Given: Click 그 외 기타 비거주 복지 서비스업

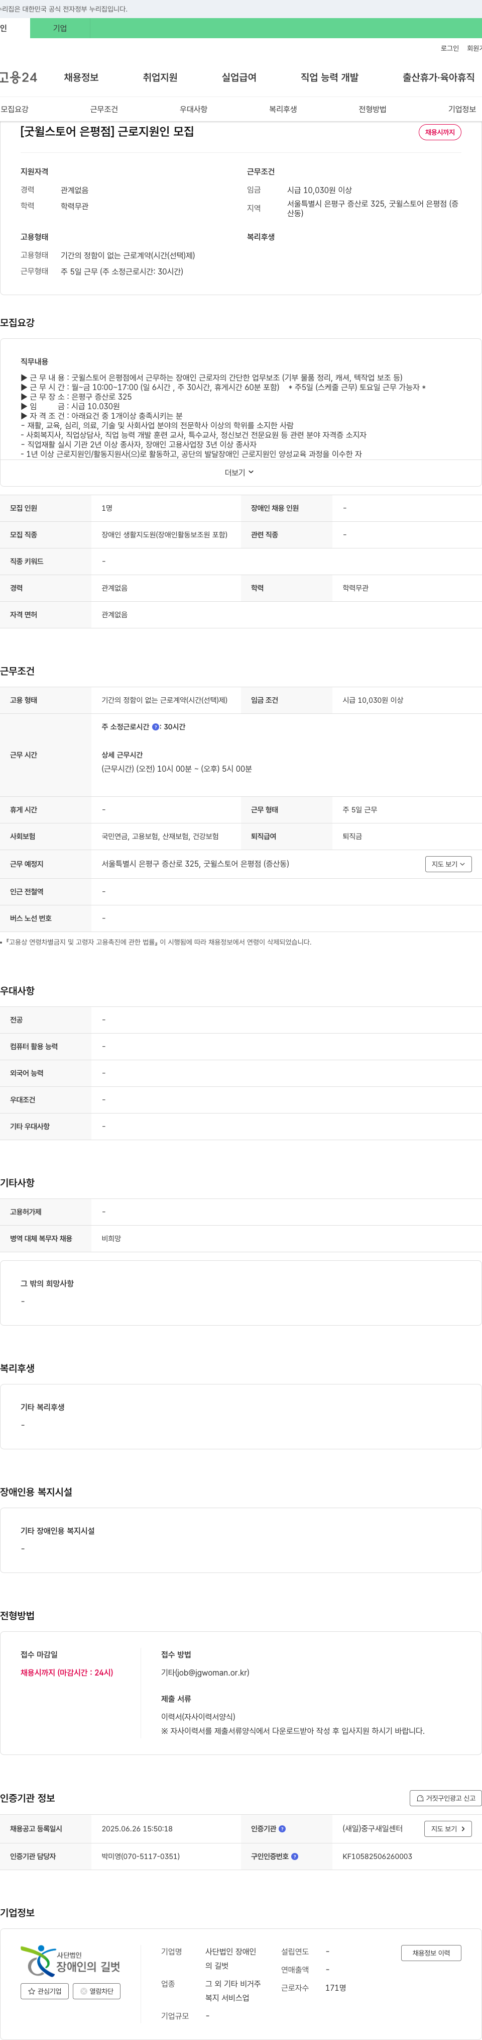Looking at the screenshot, I should pos(233,1991).
